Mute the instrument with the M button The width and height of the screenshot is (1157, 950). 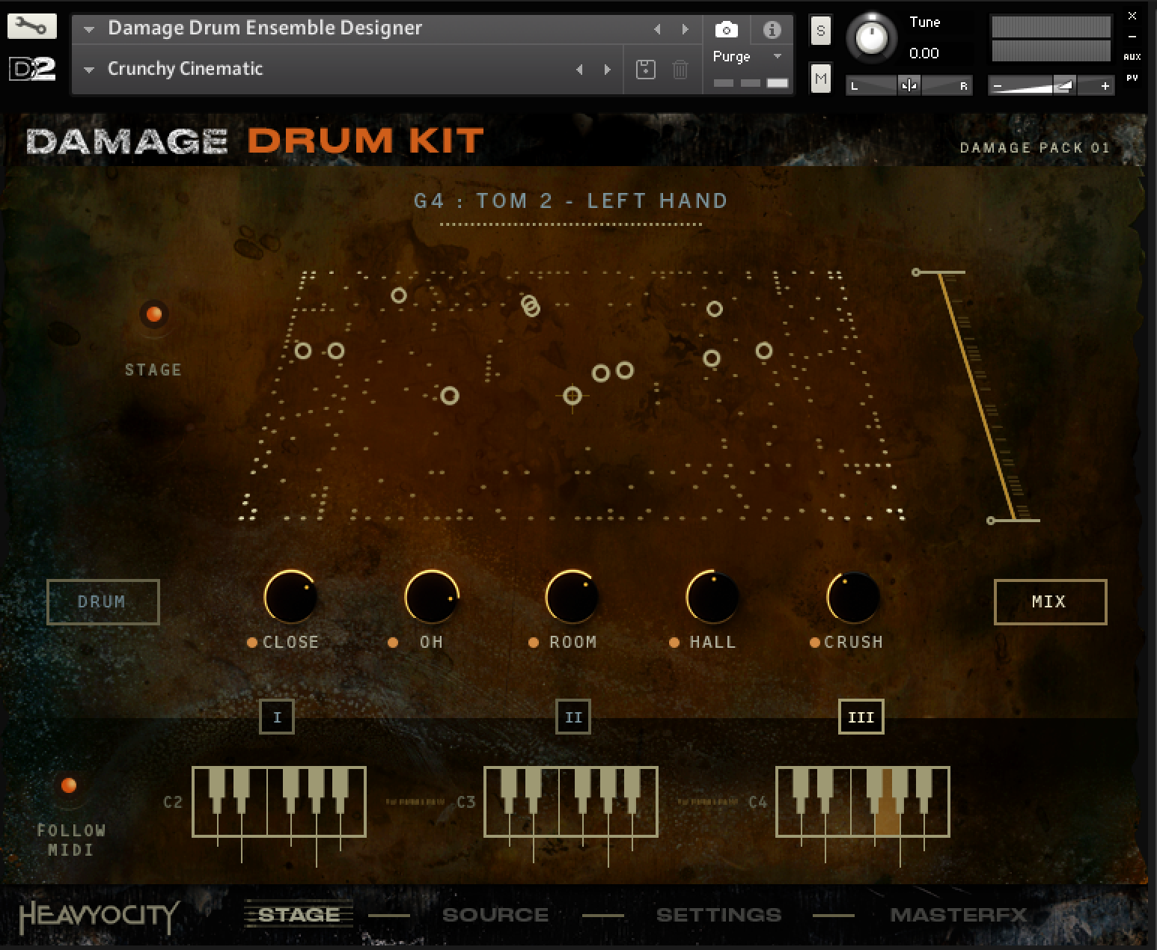click(x=820, y=79)
